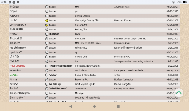Click the status icon in SNIPERBBB row
This screenshot has height=111, width=189.
tap(47, 30)
